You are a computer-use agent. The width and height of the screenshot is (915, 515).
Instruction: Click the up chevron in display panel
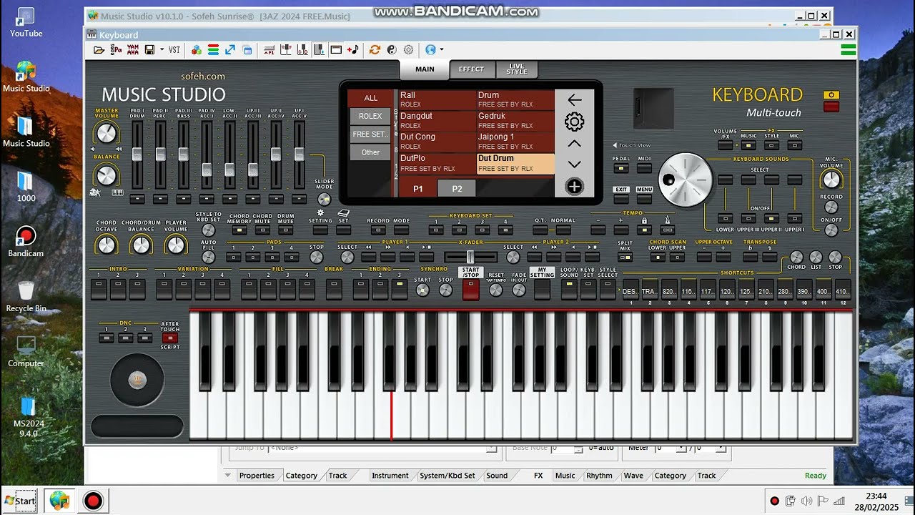point(574,144)
